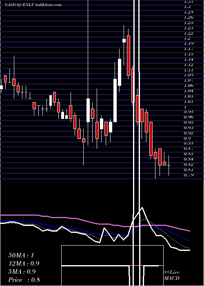This screenshot has width=204, height=286.
Task: Click the 1.22 price axis label
Action: 188,33
